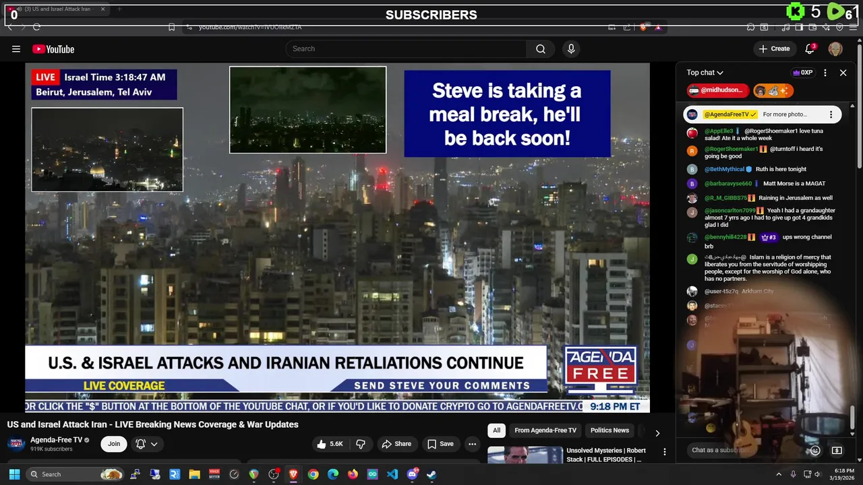Image resolution: width=863 pixels, height=485 pixels.
Task: Open menu for Unsolved Mysteries video
Action: click(x=664, y=452)
